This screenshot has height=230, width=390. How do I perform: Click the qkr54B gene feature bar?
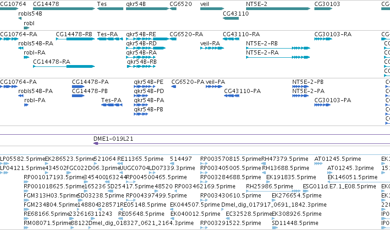(x=148, y=9)
